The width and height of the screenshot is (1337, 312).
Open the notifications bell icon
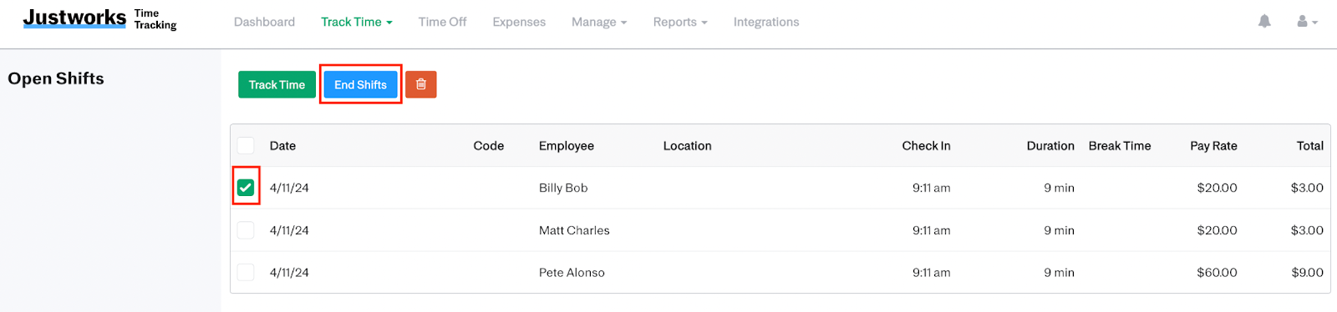click(x=1264, y=22)
